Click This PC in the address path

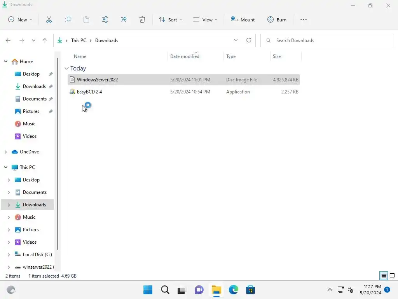tap(79, 40)
